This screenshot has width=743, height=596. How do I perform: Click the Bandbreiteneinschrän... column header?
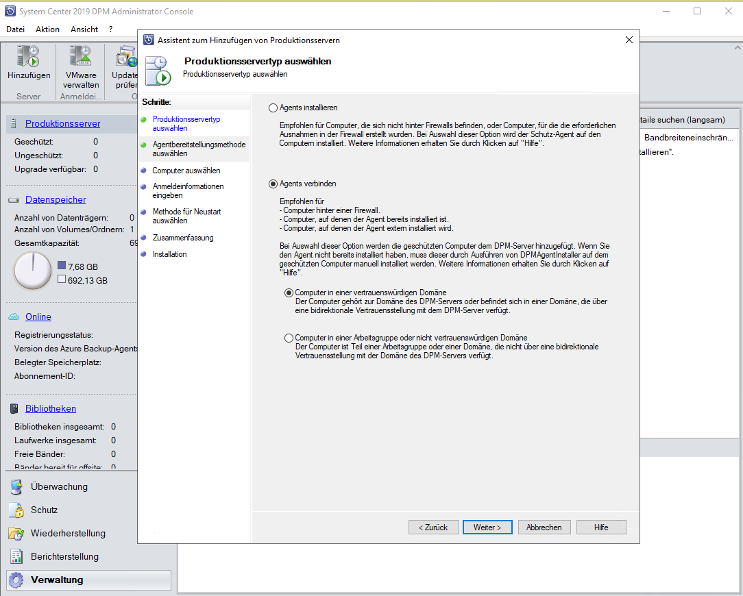tap(688, 138)
